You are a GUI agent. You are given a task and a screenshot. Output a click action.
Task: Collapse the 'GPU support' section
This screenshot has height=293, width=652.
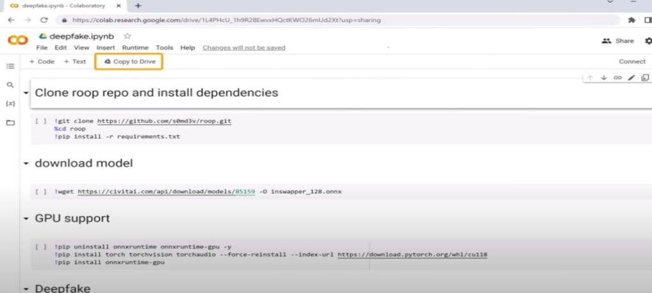(x=26, y=219)
